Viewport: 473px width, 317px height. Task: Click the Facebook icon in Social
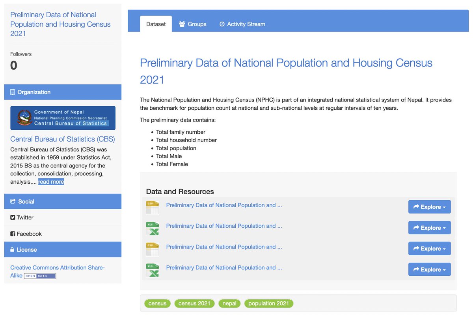coord(13,234)
